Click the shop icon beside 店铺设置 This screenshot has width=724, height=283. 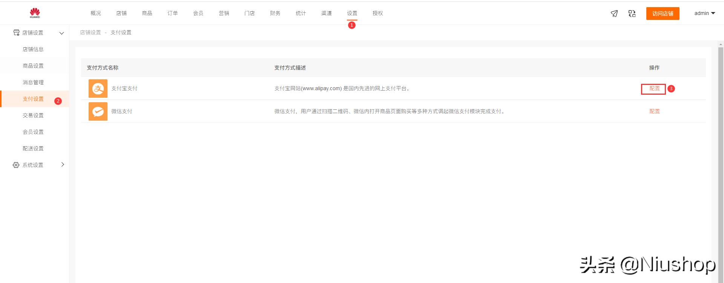tap(16, 33)
